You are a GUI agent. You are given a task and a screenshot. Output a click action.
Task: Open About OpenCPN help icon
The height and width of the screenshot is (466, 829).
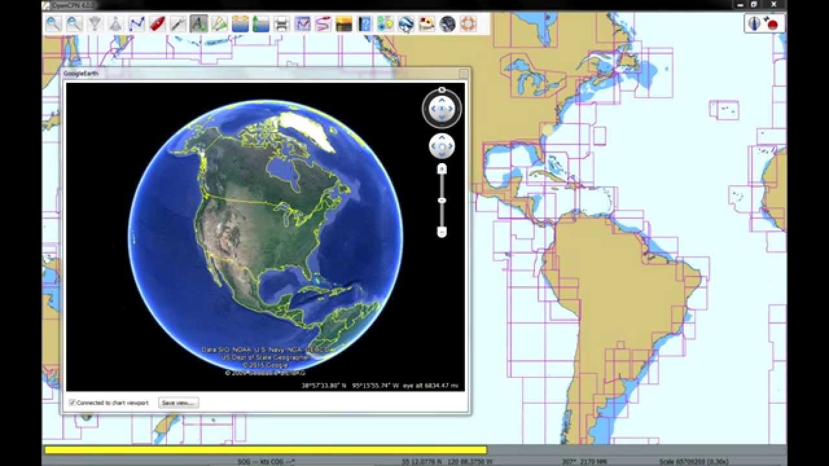364,25
